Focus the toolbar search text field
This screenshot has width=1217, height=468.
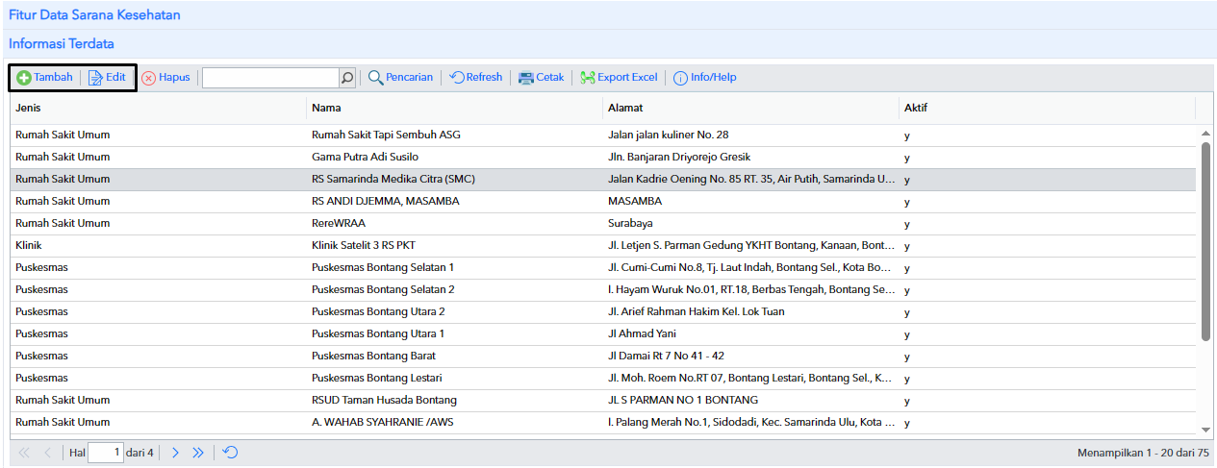pyautogui.click(x=270, y=78)
